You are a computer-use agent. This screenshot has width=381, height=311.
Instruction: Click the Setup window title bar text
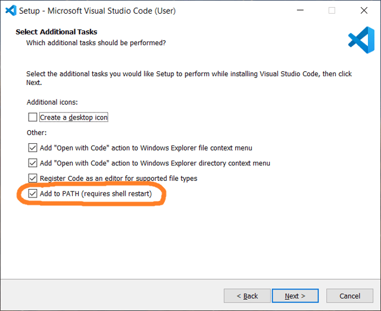point(97,11)
